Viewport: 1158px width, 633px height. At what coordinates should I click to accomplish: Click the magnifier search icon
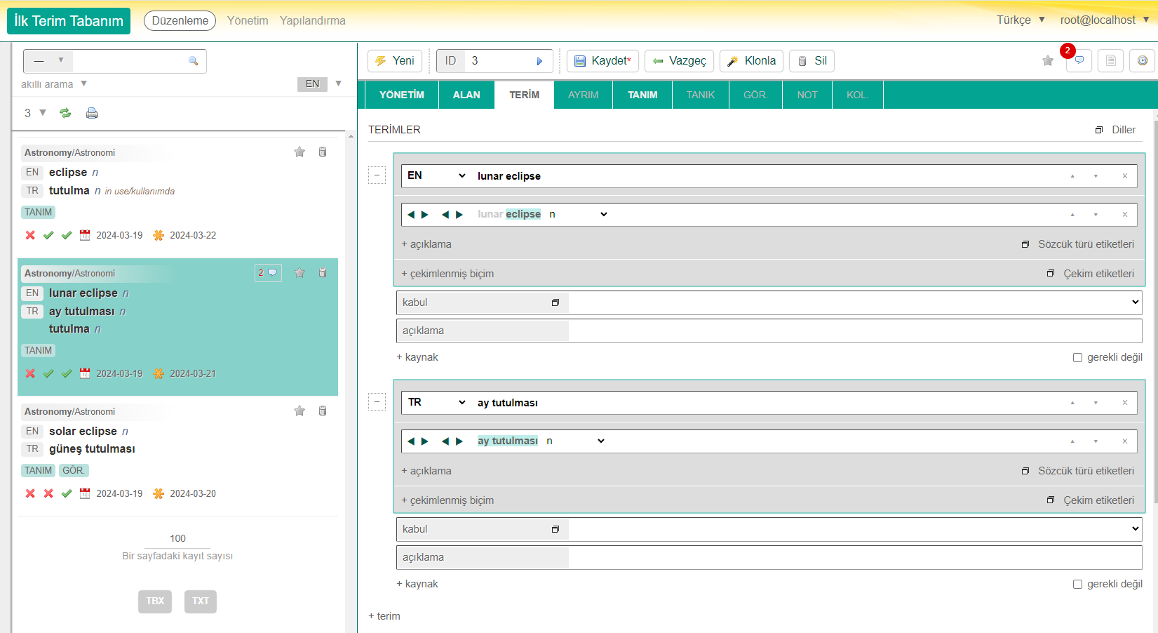[x=194, y=61]
